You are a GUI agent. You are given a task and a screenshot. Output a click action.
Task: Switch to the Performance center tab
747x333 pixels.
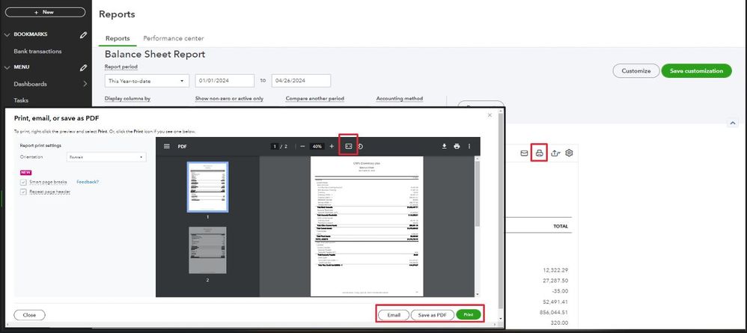pos(174,38)
